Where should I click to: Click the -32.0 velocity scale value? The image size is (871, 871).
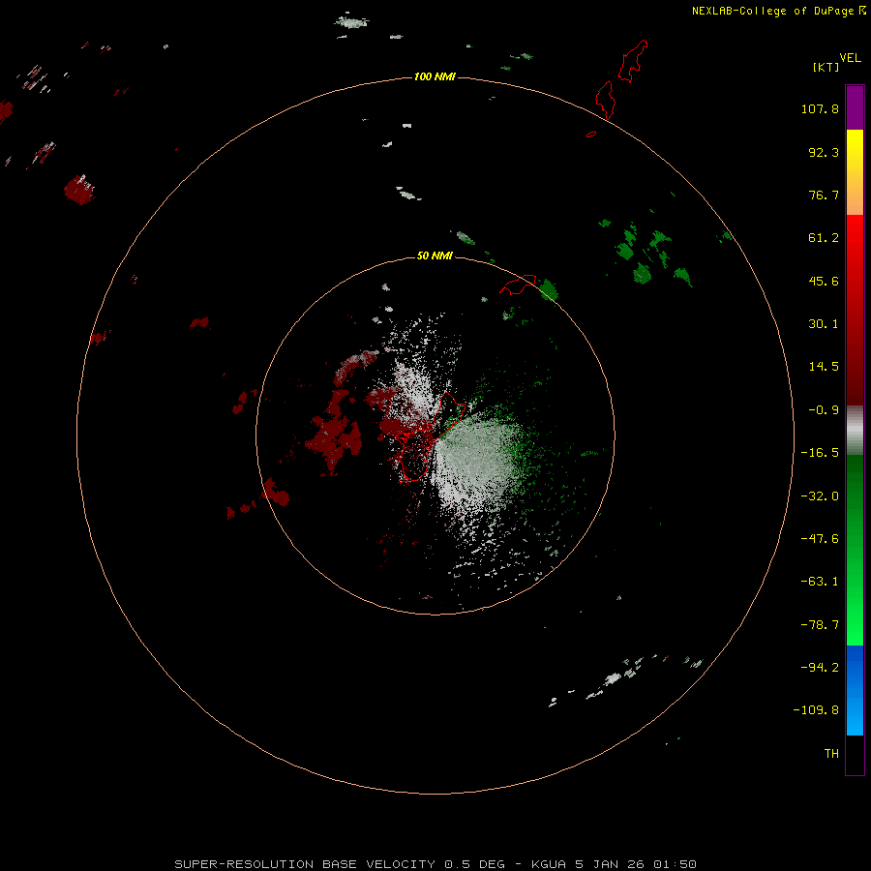point(820,496)
